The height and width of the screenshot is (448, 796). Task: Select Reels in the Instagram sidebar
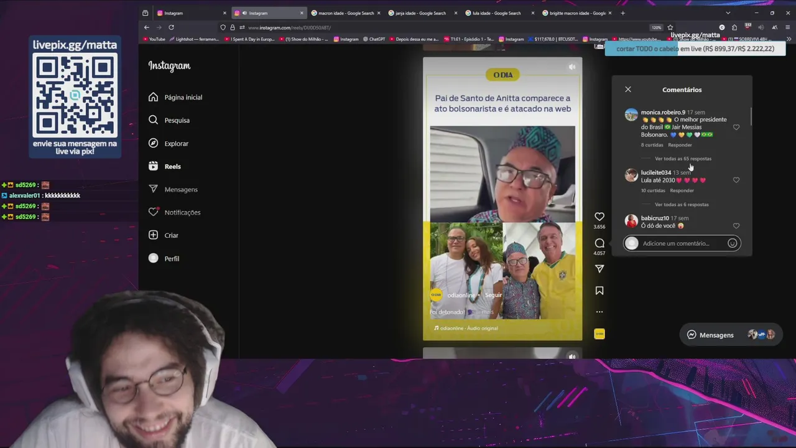click(x=165, y=166)
